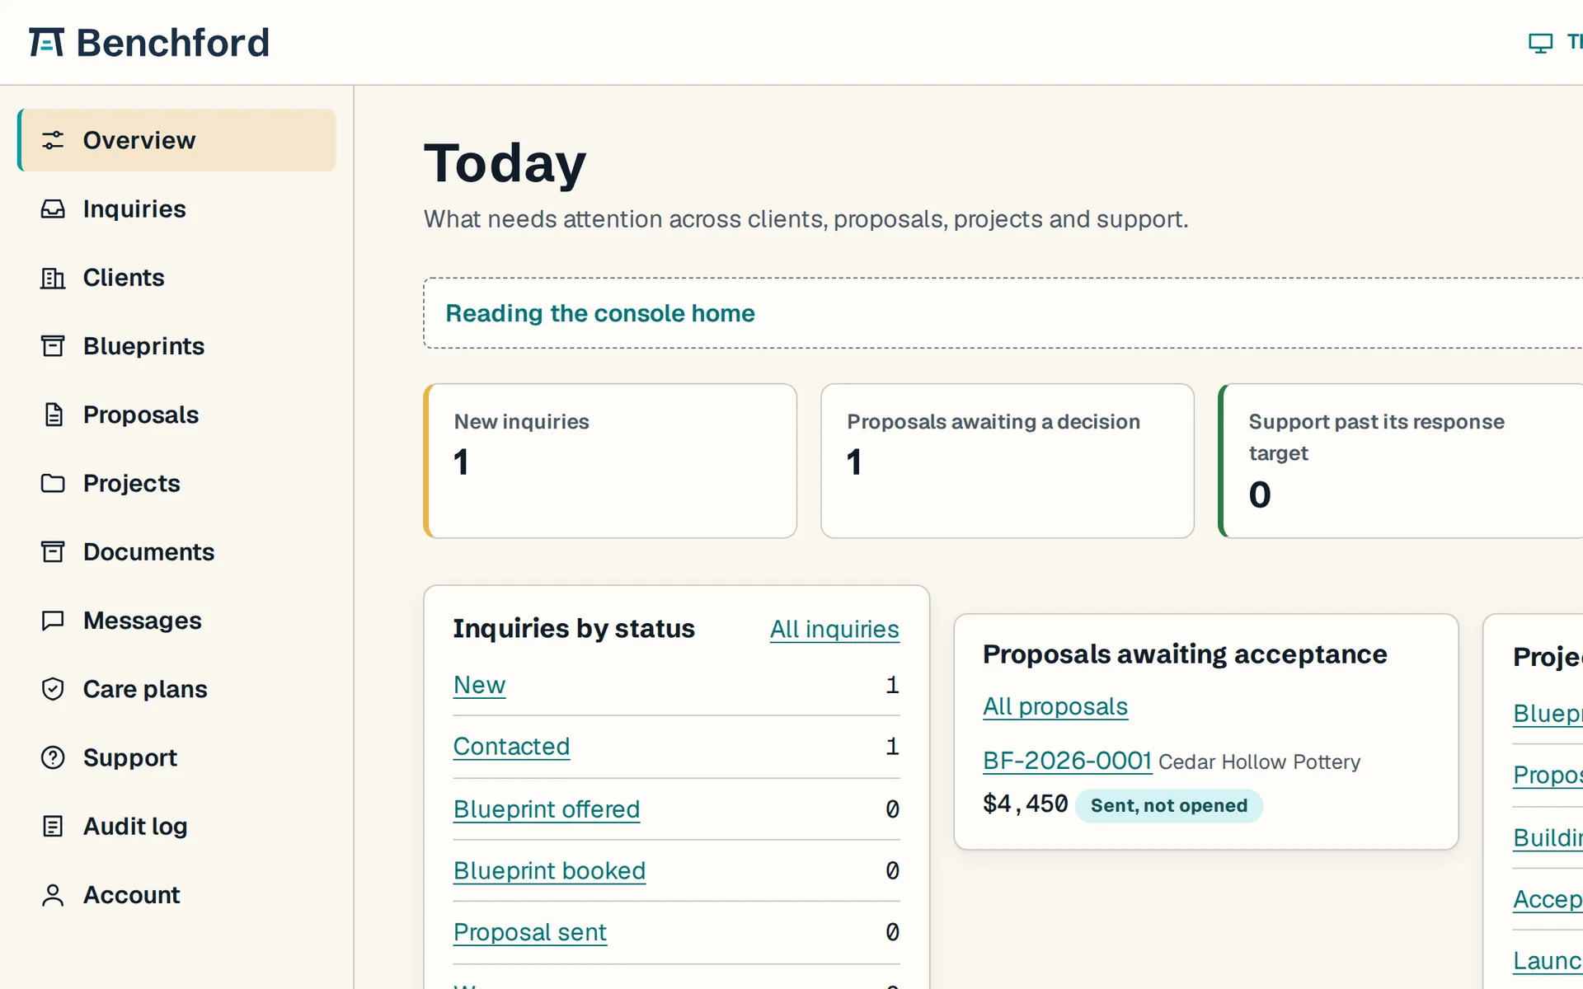
Task: Click the Support question mark icon
Action: click(x=53, y=757)
